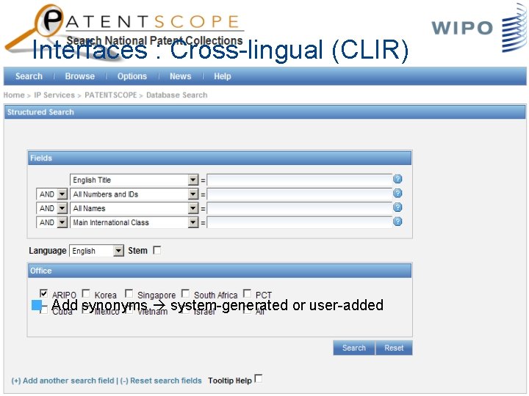Screen dimensions: 529x396
Task: Go to Home breadcrumb link
Action: [14, 95]
